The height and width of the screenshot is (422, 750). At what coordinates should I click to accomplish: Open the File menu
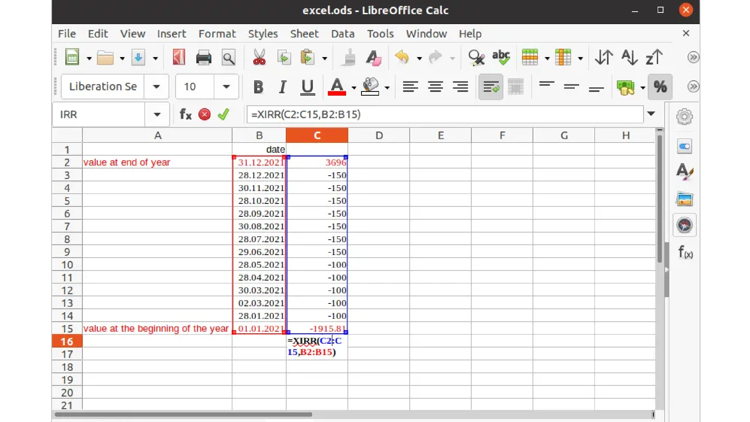point(67,34)
